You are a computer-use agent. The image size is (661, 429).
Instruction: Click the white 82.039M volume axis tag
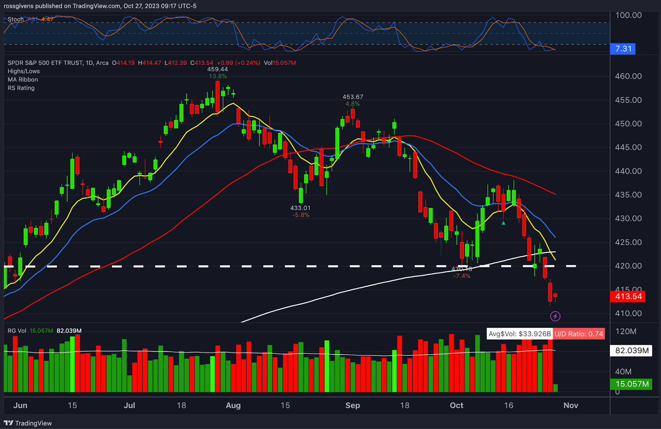631,350
